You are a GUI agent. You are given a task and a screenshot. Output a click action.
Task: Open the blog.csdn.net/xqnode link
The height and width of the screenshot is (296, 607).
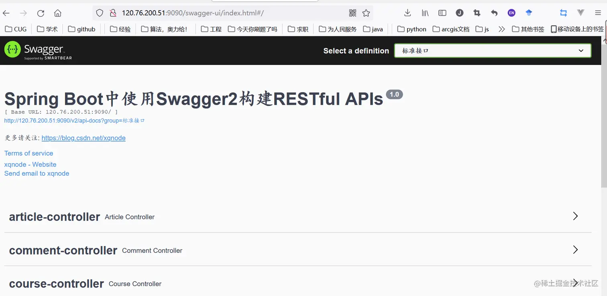[x=84, y=138]
